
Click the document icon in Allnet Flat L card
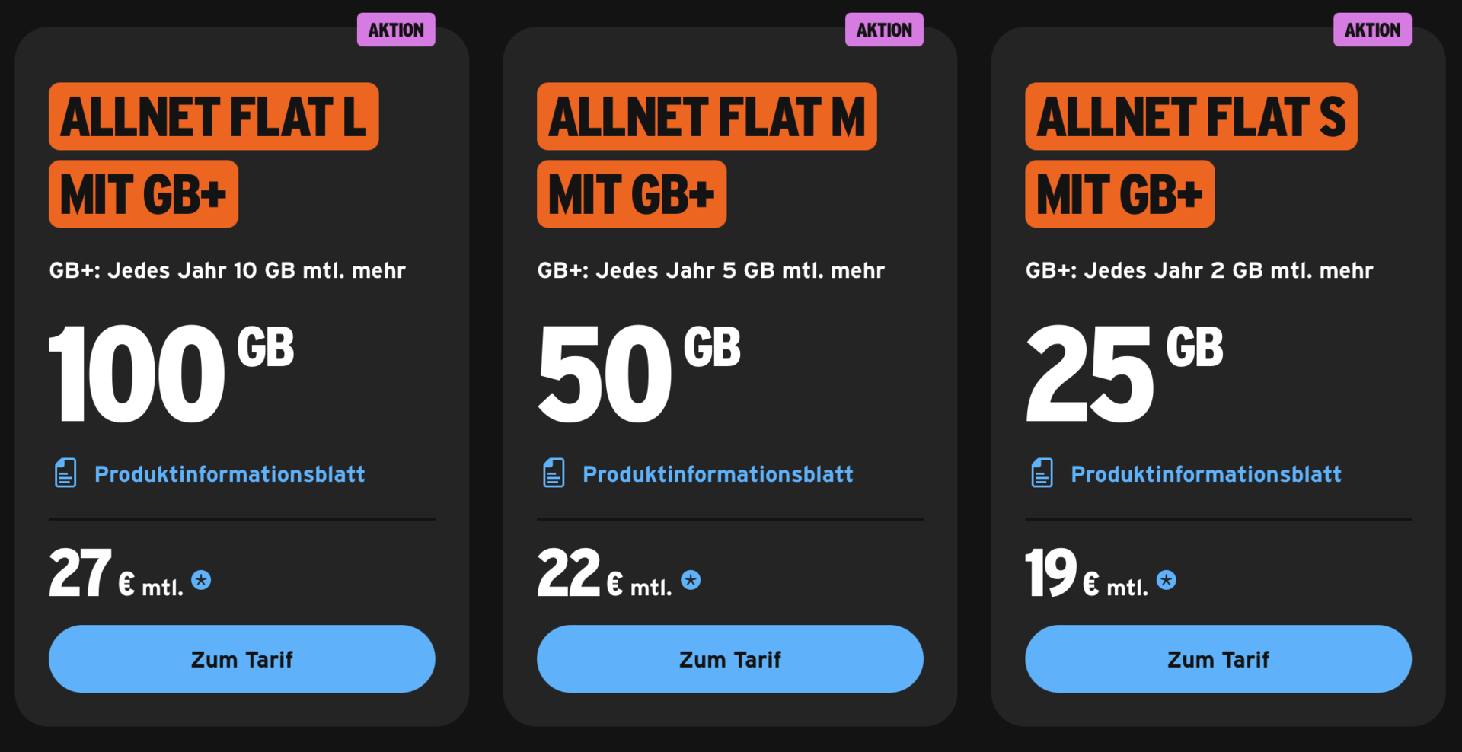tap(65, 473)
